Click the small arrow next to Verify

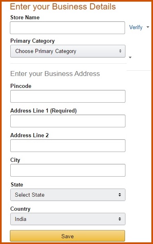point(148,27)
